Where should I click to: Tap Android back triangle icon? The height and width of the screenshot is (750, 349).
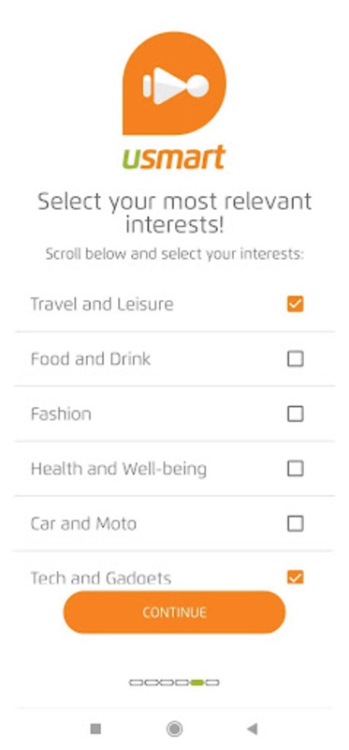coord(252,728)
